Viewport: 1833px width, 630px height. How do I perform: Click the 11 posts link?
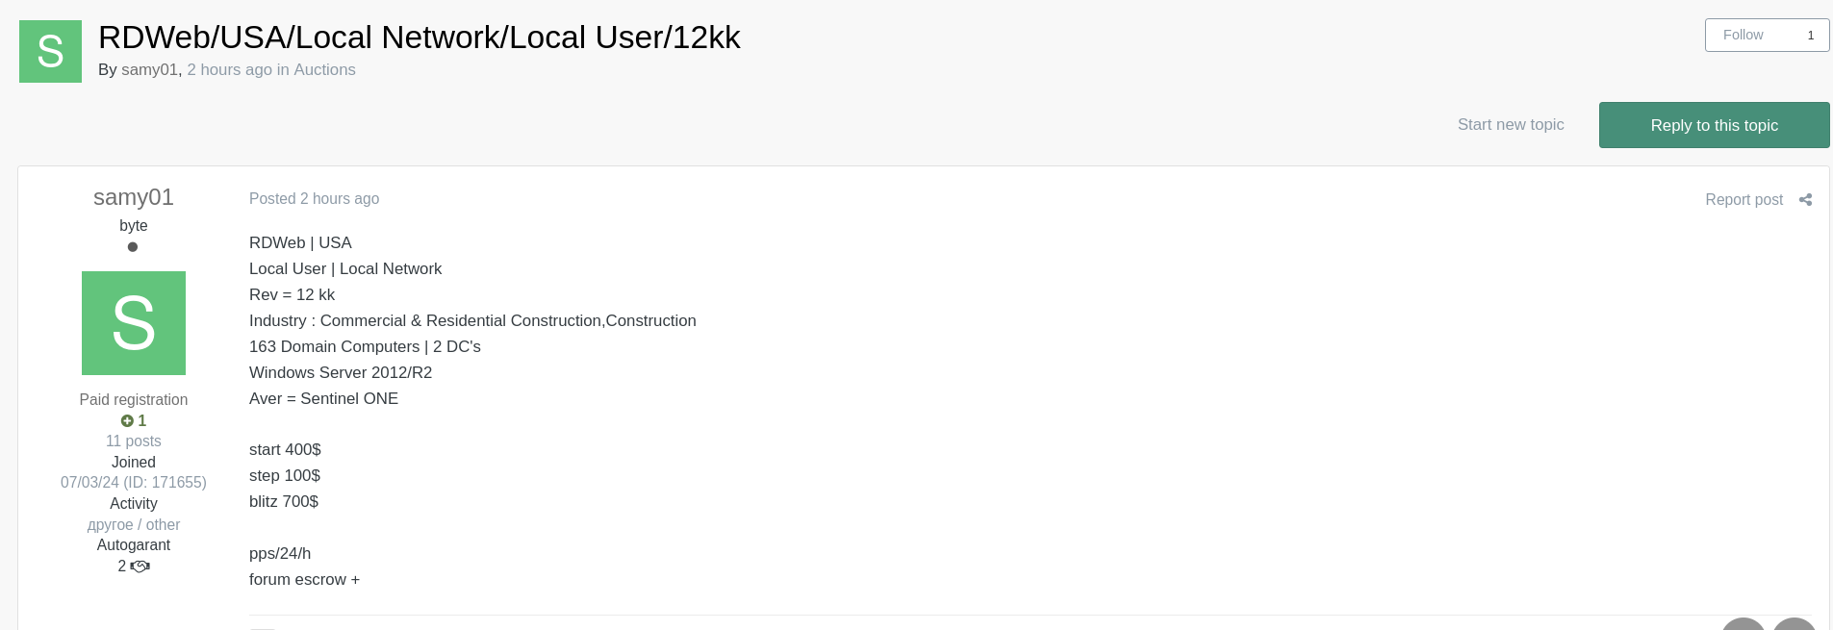134,441
